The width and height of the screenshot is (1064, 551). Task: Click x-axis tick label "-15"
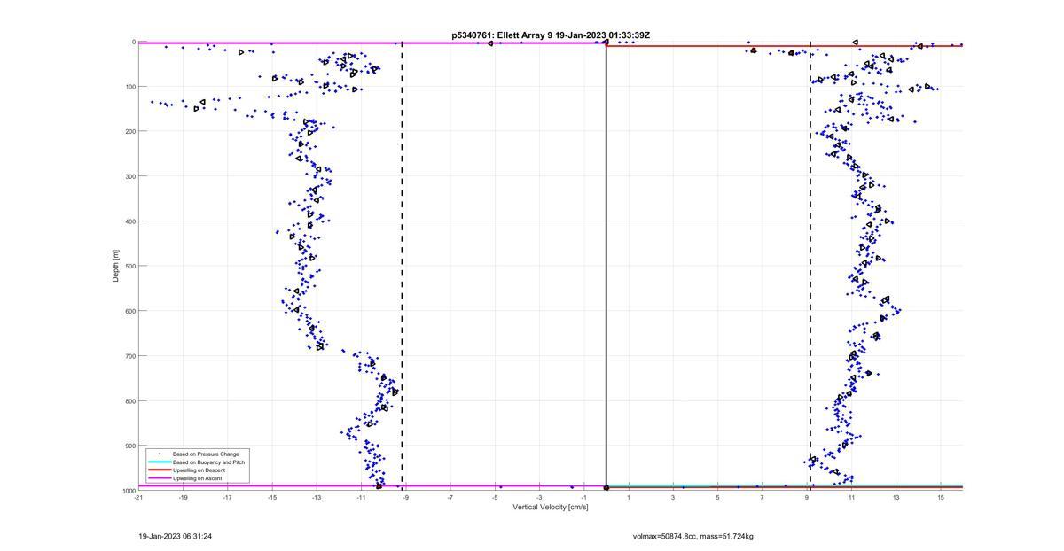pyautogui.click(x=272, y=498)
